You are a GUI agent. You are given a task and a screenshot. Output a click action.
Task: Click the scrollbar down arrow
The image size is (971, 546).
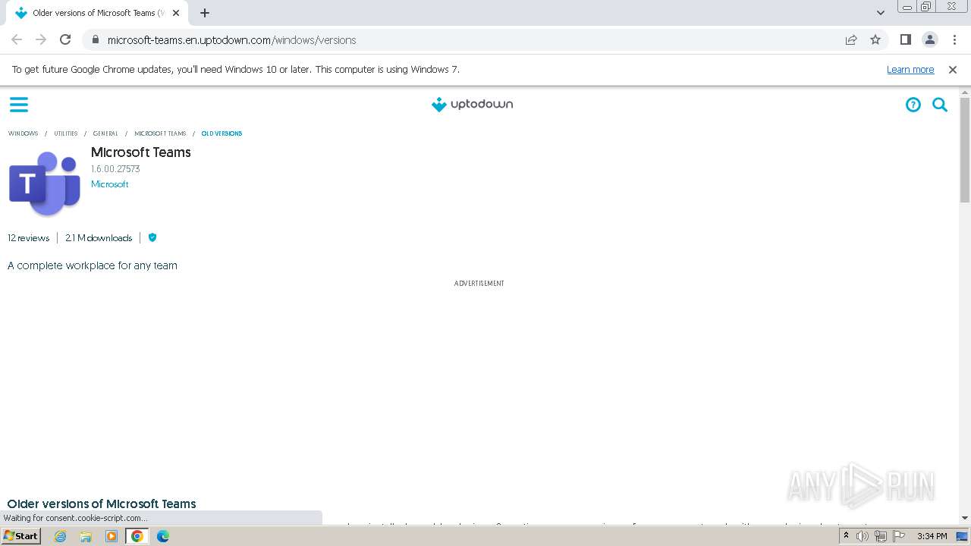pos(965,518)
